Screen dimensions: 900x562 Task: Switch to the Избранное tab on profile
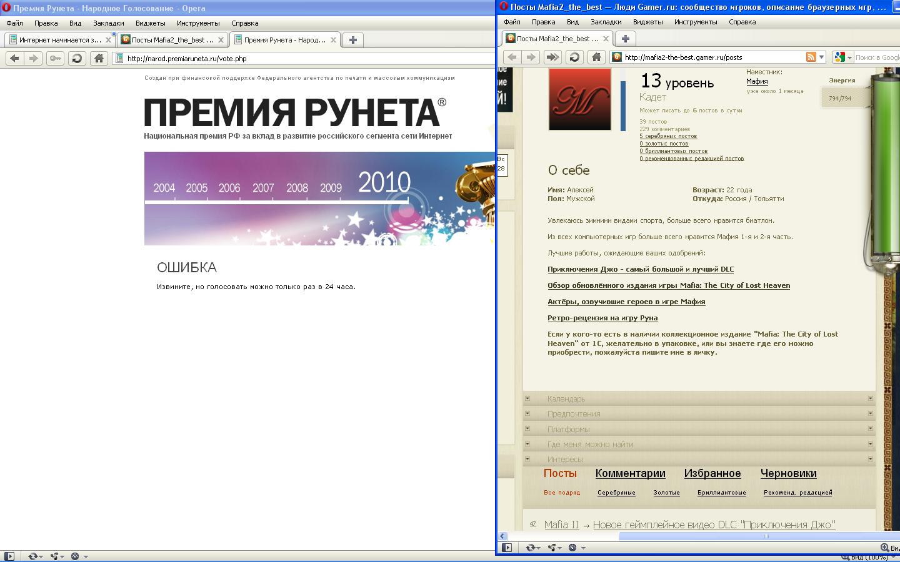pos(712,473)
